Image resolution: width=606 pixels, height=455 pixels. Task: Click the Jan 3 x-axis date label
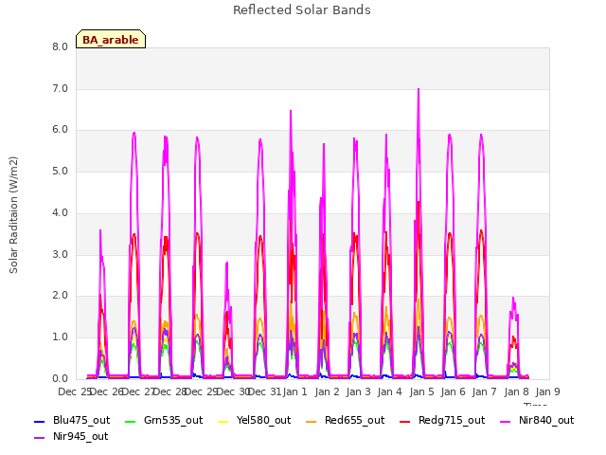click(x=358, y=391)
